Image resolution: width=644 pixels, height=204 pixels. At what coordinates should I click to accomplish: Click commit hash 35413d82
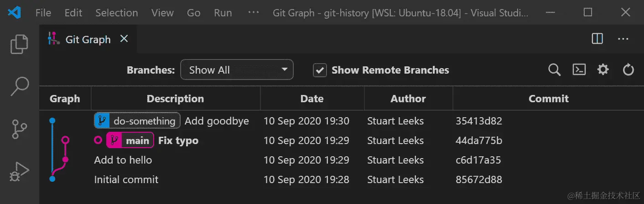(478, 121)
